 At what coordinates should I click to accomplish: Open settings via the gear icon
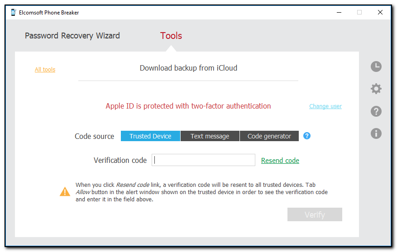(x=376, y=89)
